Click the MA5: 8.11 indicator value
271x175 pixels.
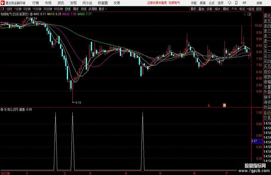40,14
